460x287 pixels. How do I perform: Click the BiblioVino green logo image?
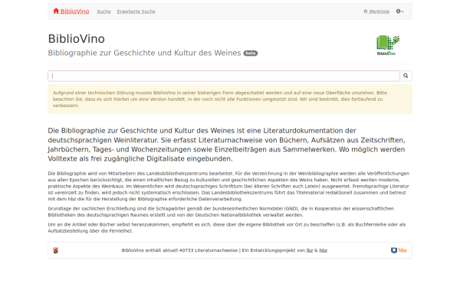point(388,45)
